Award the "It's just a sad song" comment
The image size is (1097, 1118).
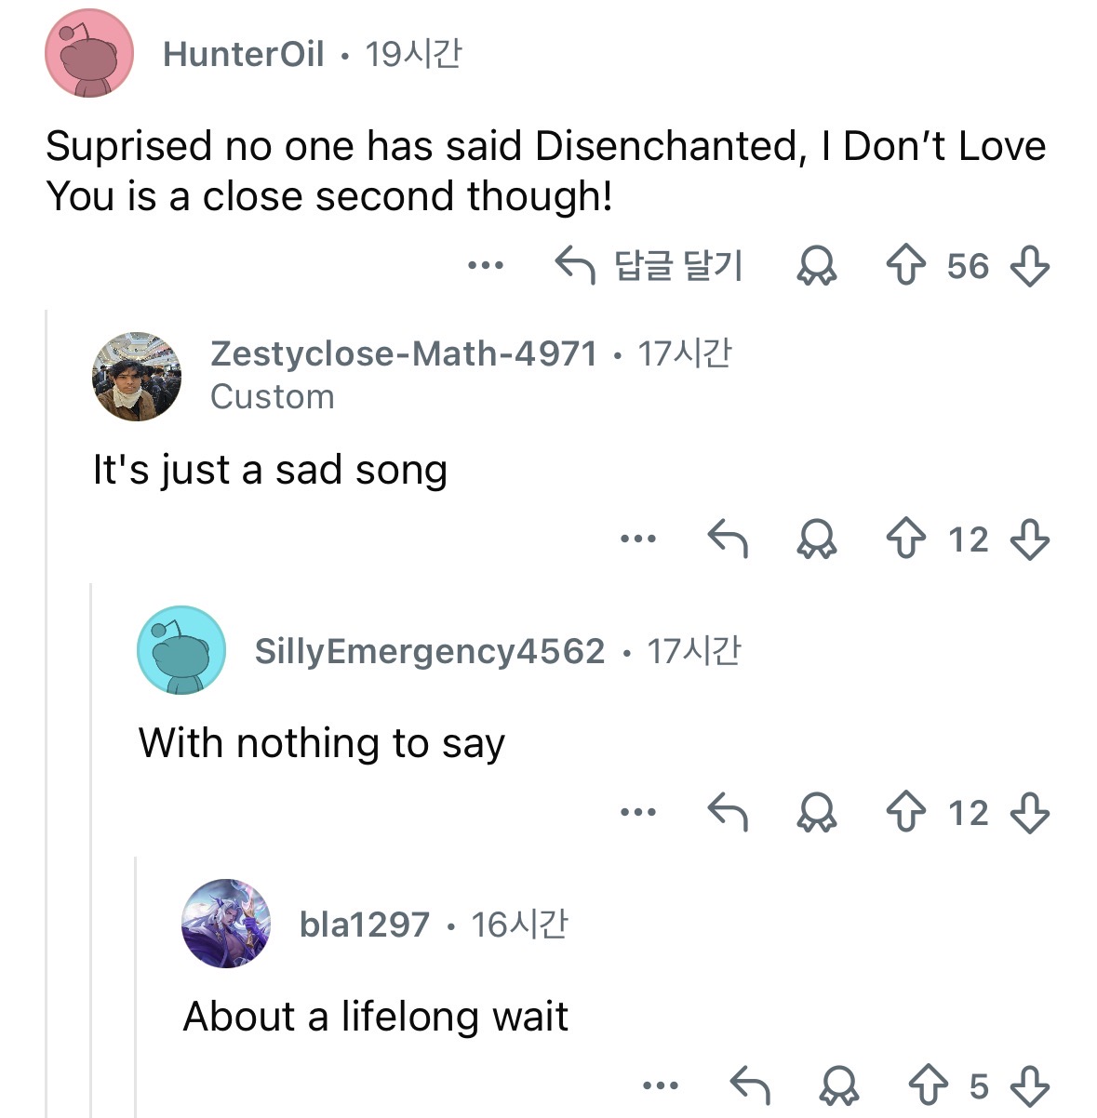pos(816,539)
